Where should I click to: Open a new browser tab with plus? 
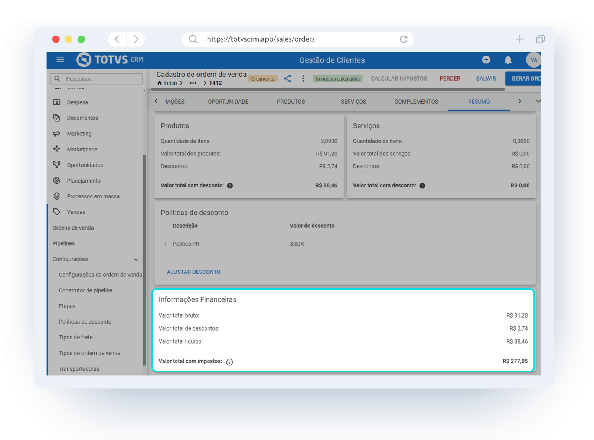point(520,39)
